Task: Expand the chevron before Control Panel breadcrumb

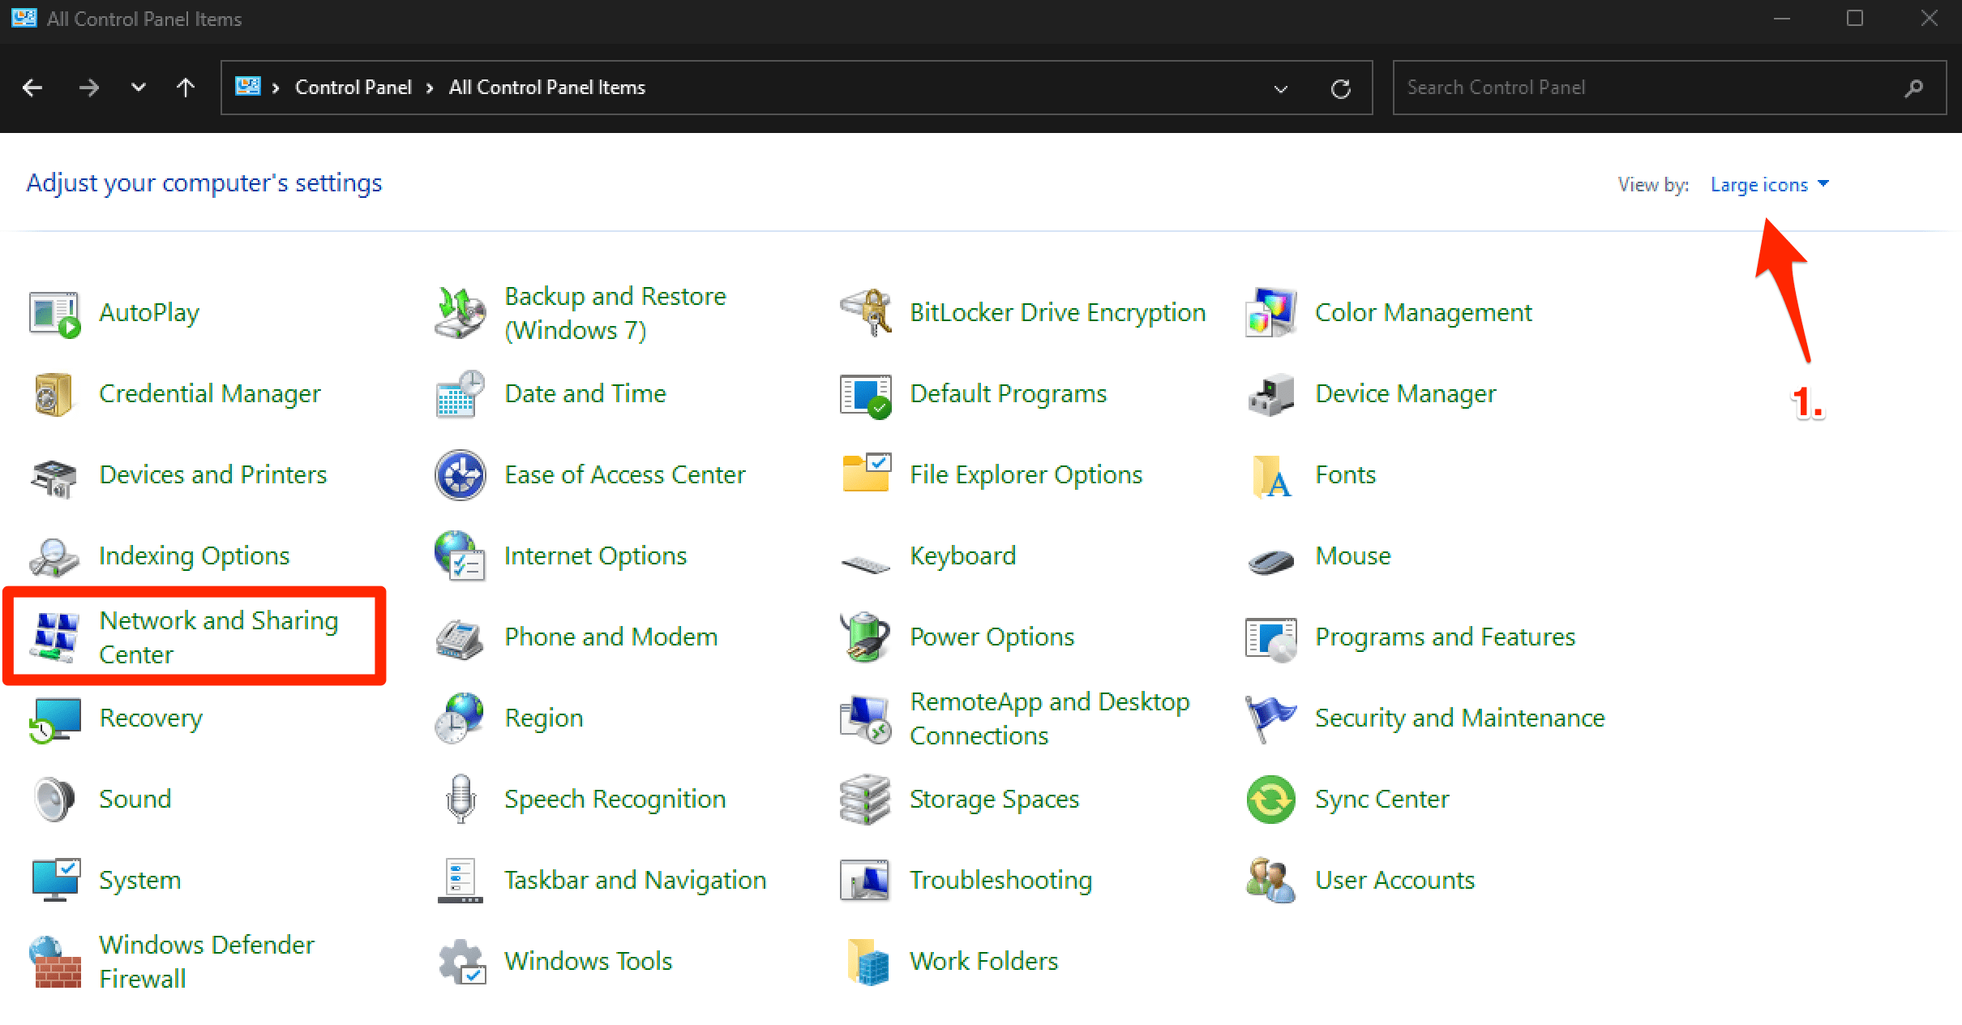Action: pos(276,88)
